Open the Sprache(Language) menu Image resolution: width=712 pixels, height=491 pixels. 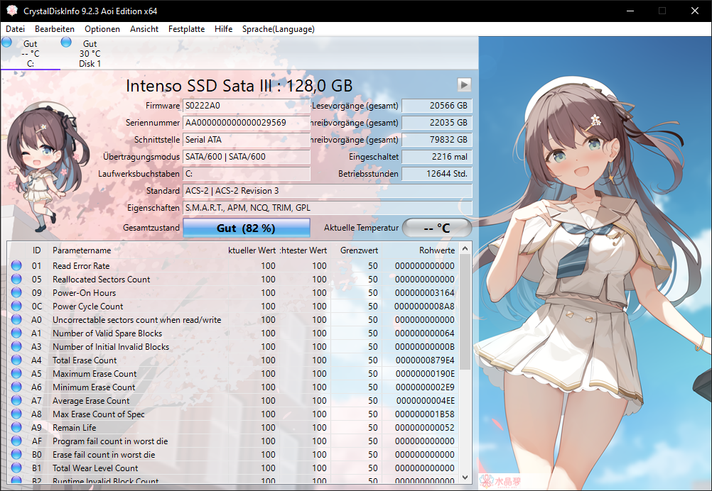tap(279, 29)
